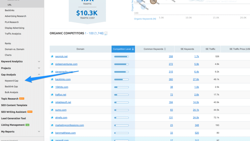Click SE keywords 14.0k for reliablesoft.net
The image size is (250, 141).
click(x=196, y=102)
